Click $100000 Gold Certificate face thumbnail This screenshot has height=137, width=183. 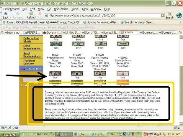(x=123, y=74)
